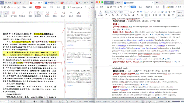Toggle eye-protection mode in docx status bar
The image size is (184, 103).
click(137, 101)
